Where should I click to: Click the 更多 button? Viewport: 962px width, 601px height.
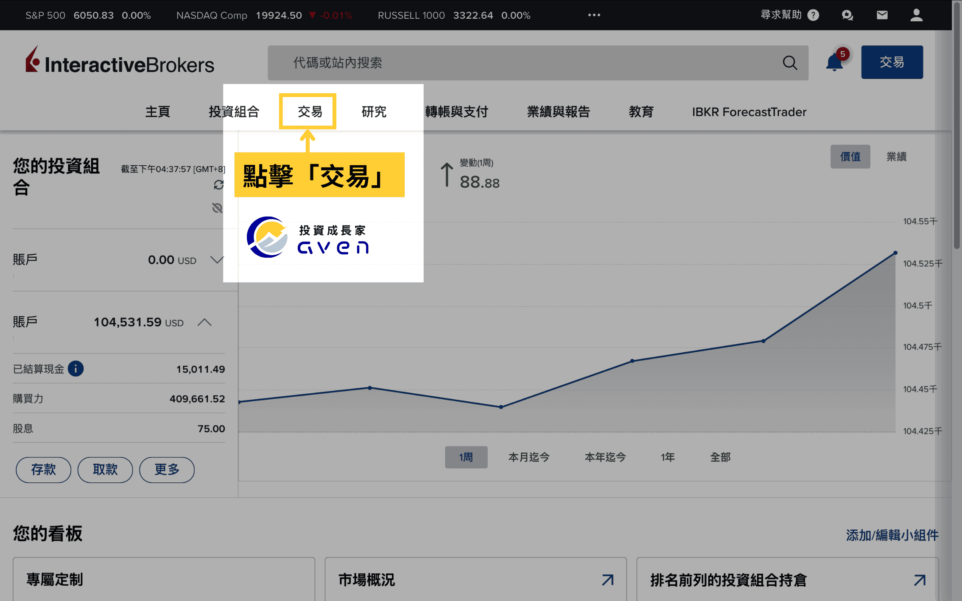click(x=167, y=469)
